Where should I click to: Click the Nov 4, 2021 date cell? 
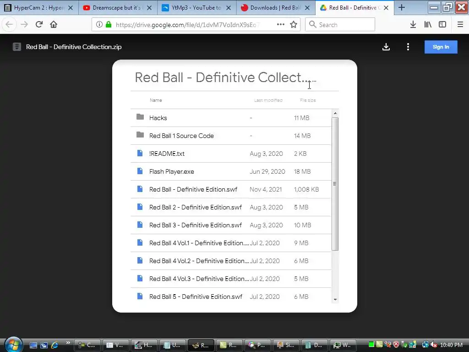tap(266, 189)
